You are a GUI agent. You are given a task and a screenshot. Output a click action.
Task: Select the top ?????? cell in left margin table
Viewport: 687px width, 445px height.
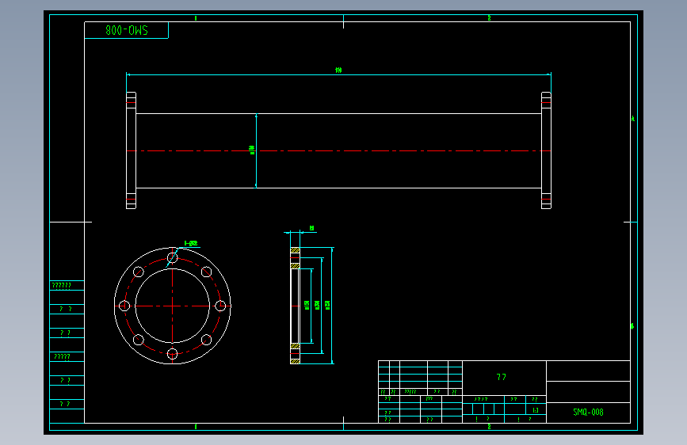point(67,286)
